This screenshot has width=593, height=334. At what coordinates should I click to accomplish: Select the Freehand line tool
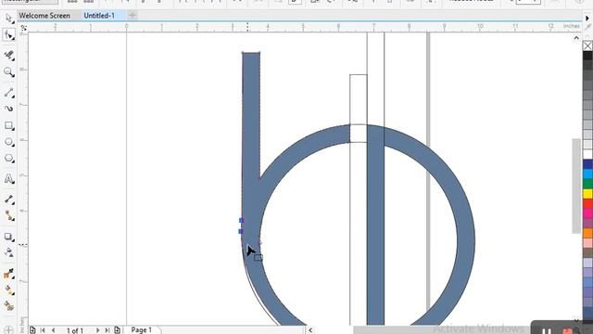[x=8, y=92]
